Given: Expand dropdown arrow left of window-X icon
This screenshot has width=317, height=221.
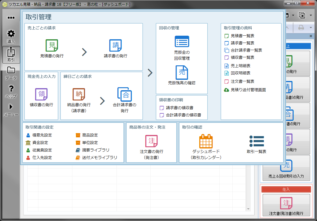Looking at the screenshot, I should pyautogui.click(x=293, y=15).
